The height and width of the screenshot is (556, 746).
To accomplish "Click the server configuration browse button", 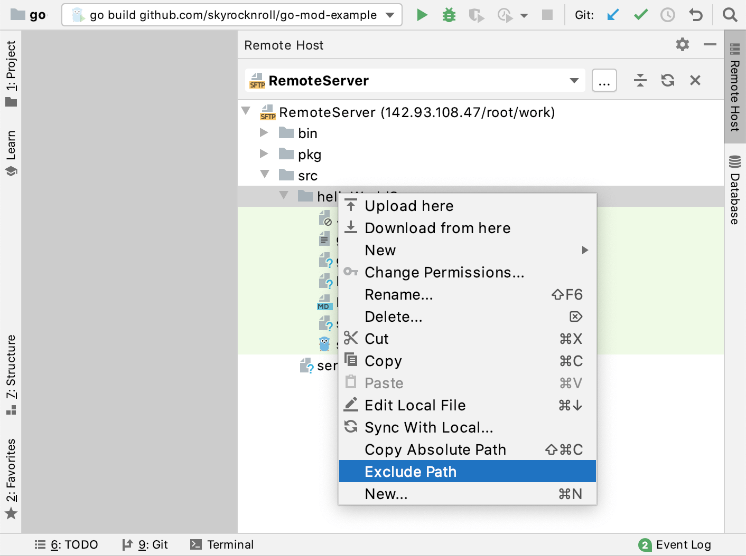I will point(604,80).
